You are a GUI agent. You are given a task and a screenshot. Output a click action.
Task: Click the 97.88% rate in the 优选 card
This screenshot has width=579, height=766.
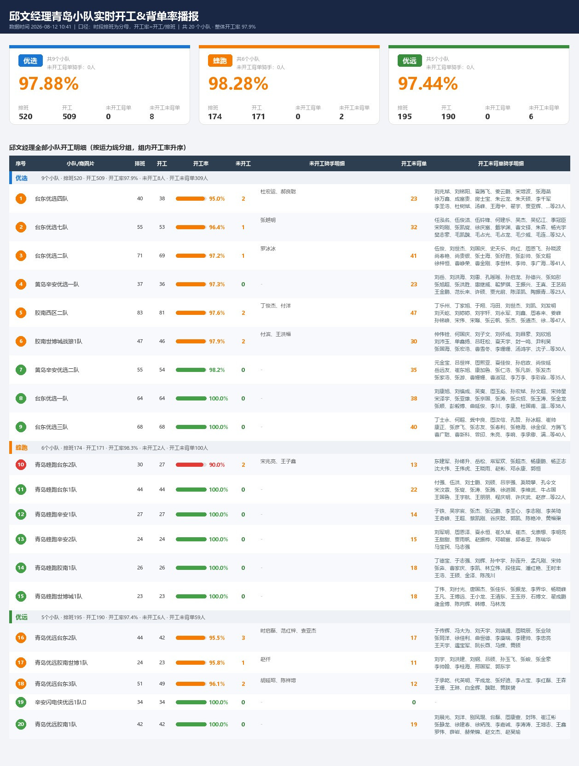coord(49,84)
